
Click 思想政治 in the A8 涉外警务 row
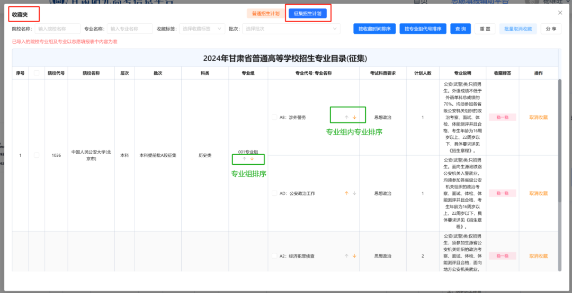pos(383,117)
